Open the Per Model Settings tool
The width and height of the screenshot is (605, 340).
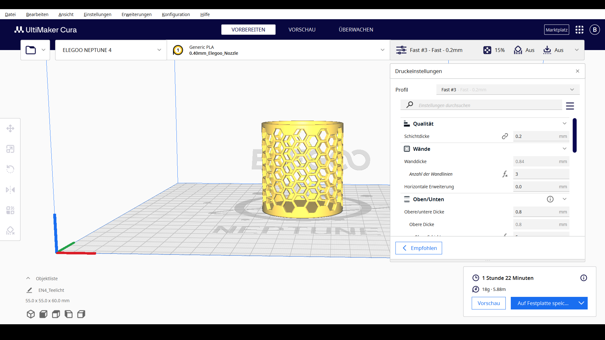10,210
